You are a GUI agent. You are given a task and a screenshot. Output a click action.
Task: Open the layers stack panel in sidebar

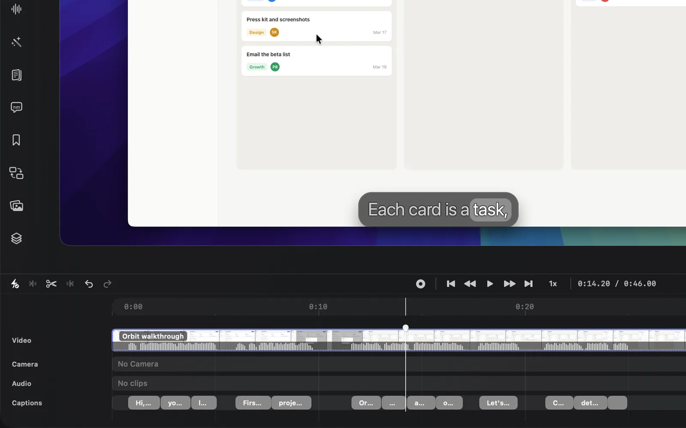(16, 238)
